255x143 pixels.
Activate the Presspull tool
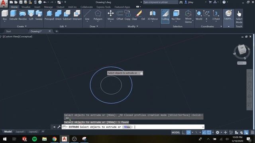[49, 15]
